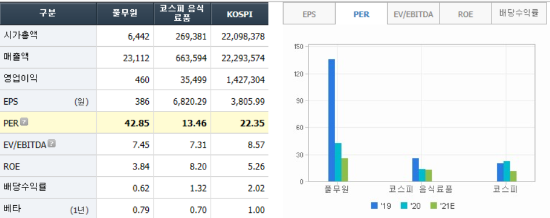
Task: Click the dividend yield value 2.02
Action: click(256, 188)
